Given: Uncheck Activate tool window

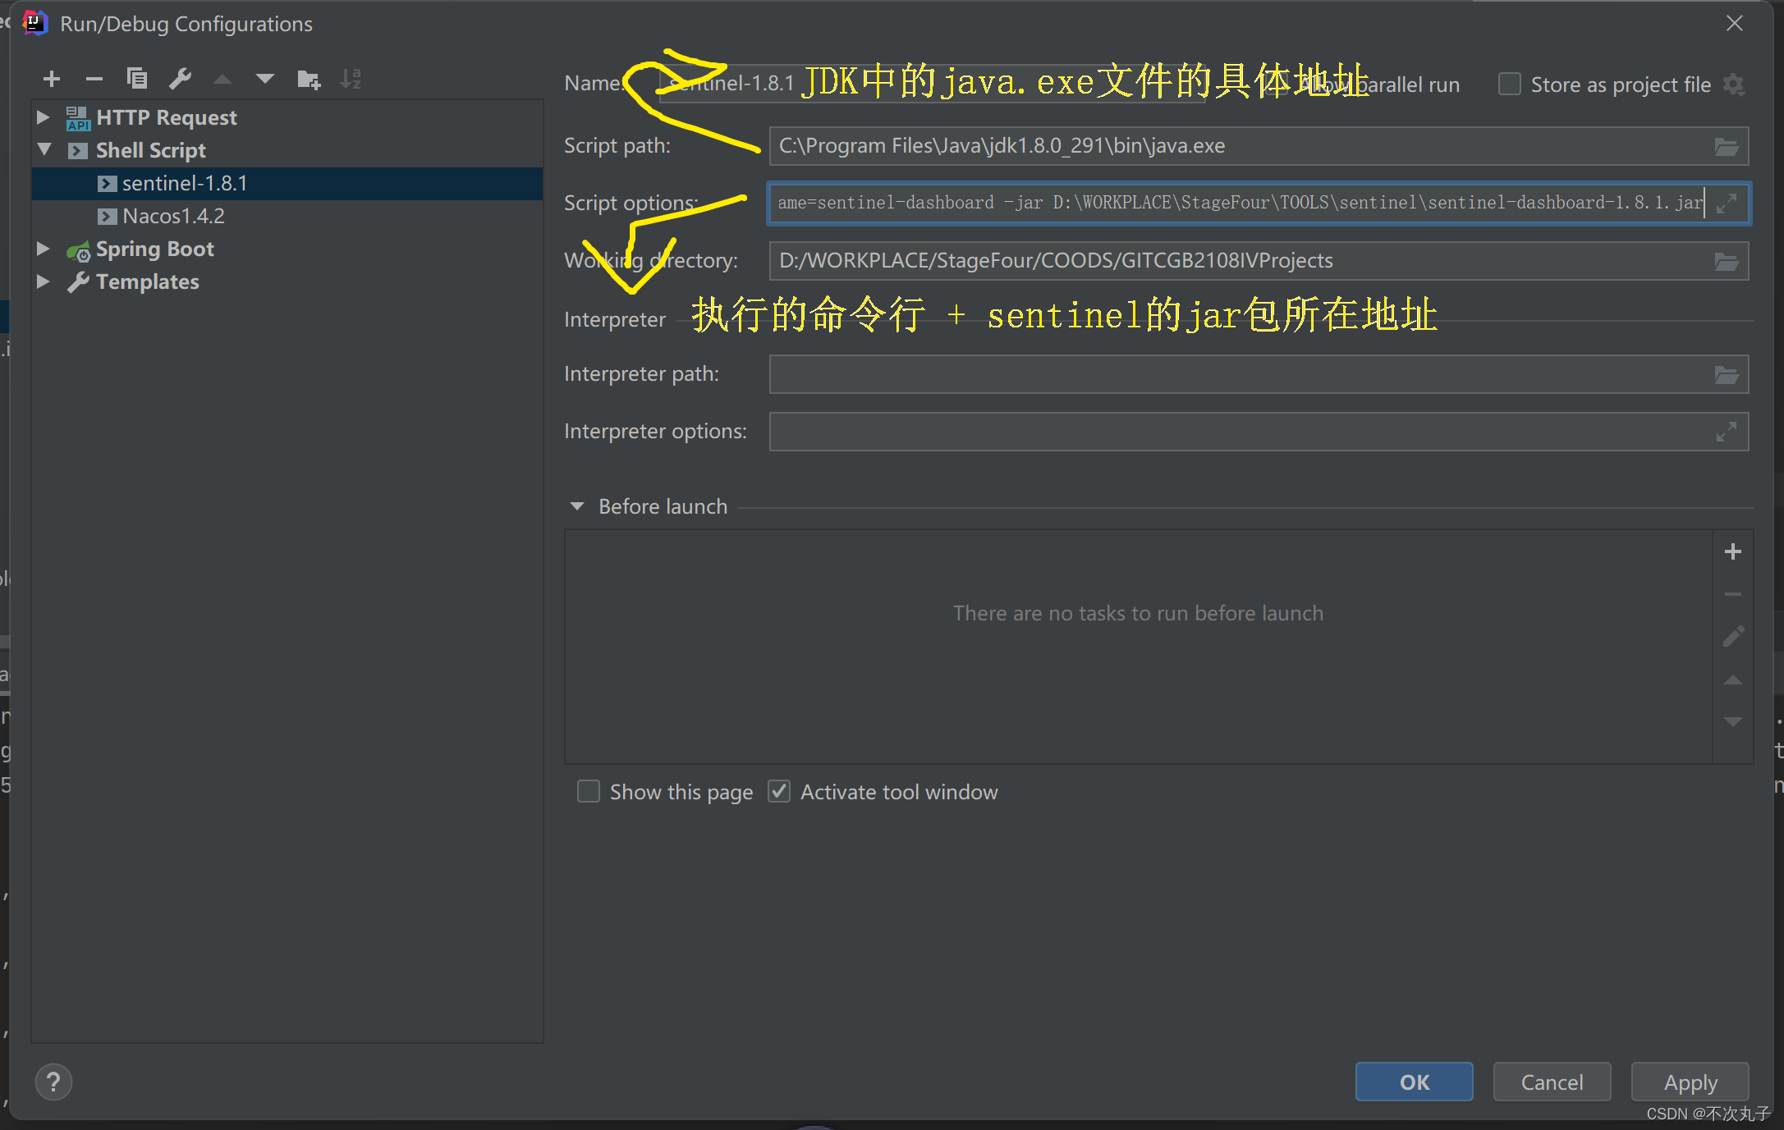Looking at the screenshot, I should coord(778,791).
